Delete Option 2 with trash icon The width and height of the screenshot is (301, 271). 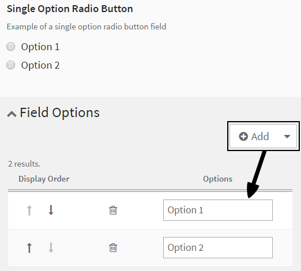pos(113,247)
